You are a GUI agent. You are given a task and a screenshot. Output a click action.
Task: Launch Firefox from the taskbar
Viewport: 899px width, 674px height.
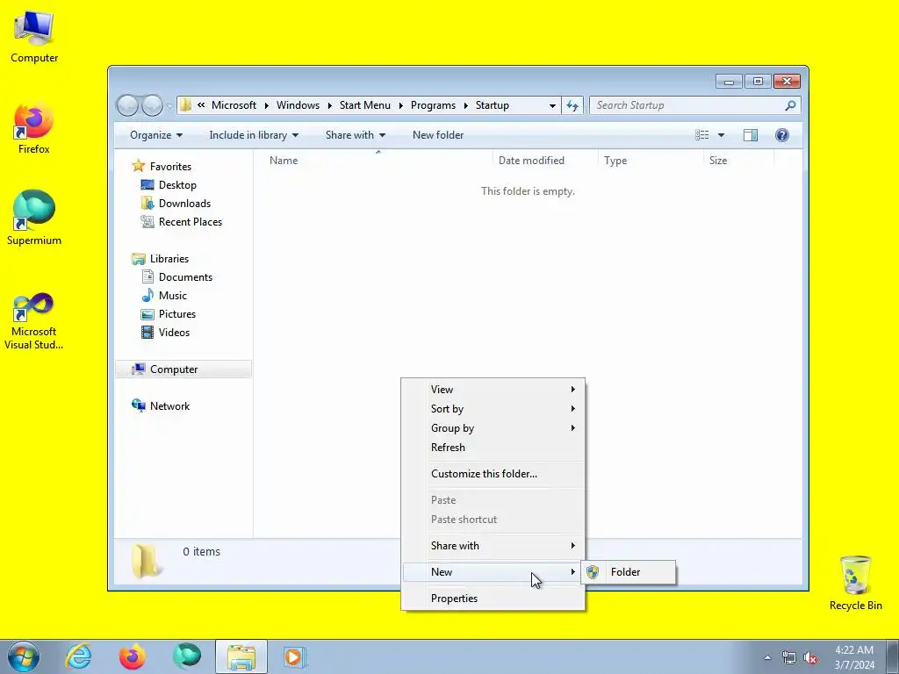[132, 656]
